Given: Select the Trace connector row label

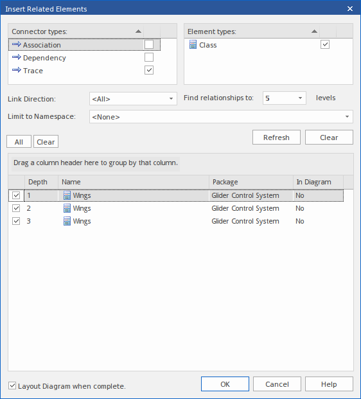Looking at the screenshot, I should pyautogui.click(x=33, y=71).
